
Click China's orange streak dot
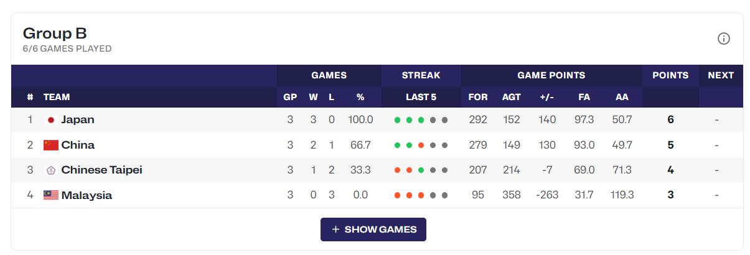(421, 146)
